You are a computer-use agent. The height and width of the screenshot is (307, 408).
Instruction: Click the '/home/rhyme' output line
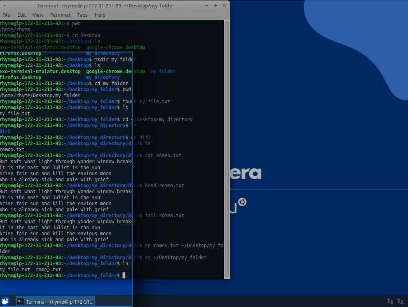15,29
